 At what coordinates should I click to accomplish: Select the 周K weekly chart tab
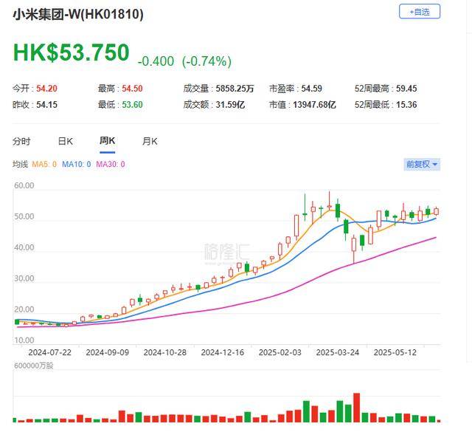coord(107,141)
